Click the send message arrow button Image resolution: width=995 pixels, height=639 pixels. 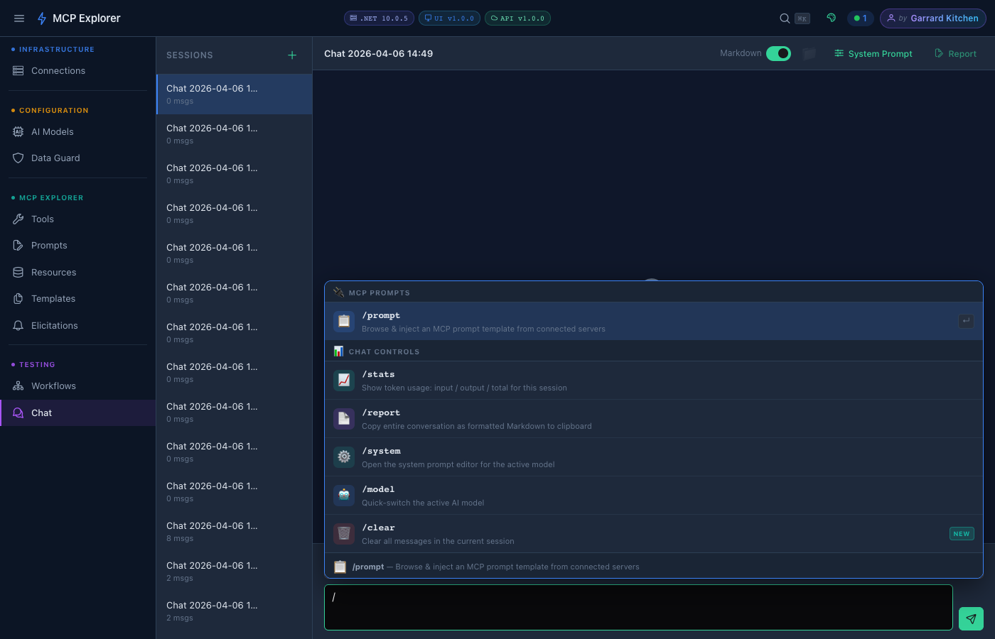971,618
